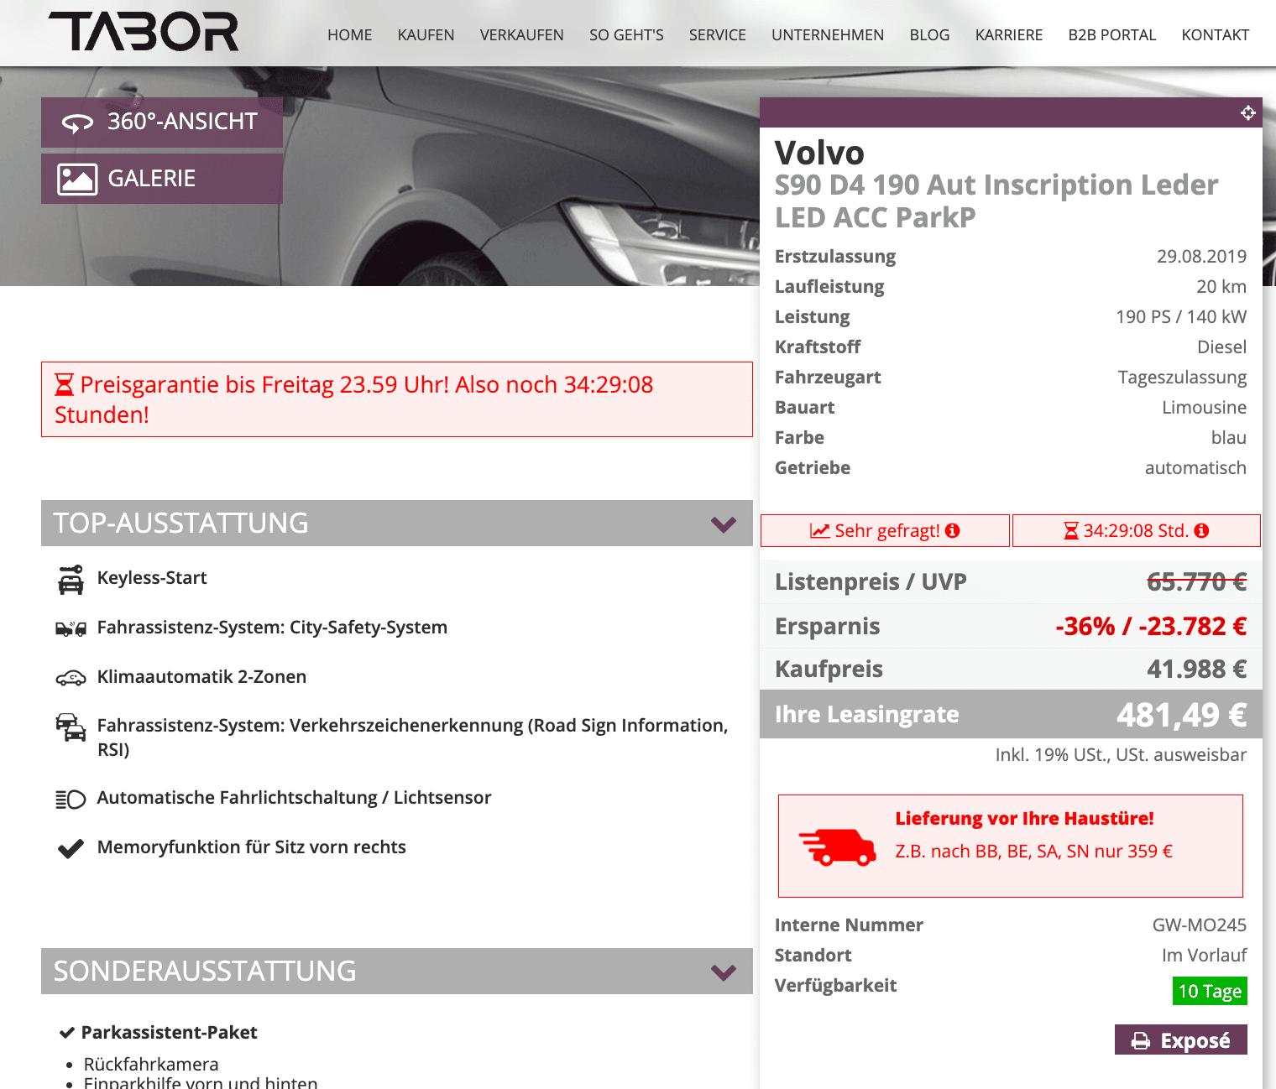Open the KARRIERE page

1009,35
